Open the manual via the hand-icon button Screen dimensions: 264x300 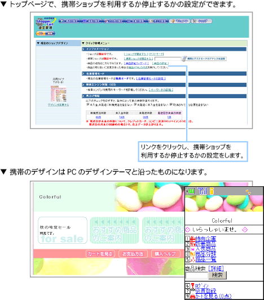tap(179, 21)
